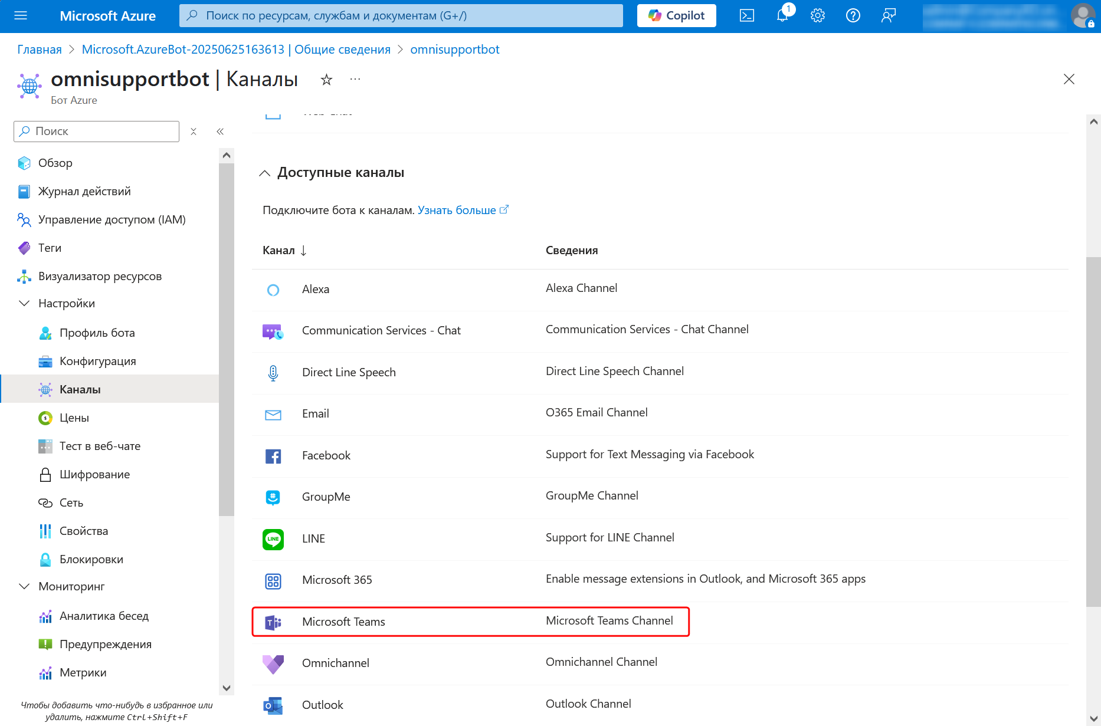Click the Microsoft Azure home title
Image resolution: width=1101 pixels, height=726 pixels.
pos(108,16)
